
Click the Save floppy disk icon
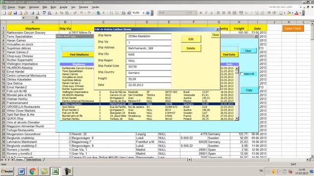(x=15, y=13)
